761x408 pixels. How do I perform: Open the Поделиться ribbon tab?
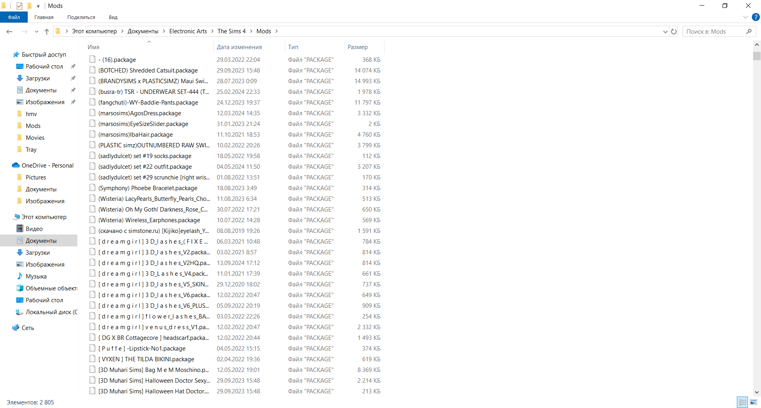coord(81,17)
